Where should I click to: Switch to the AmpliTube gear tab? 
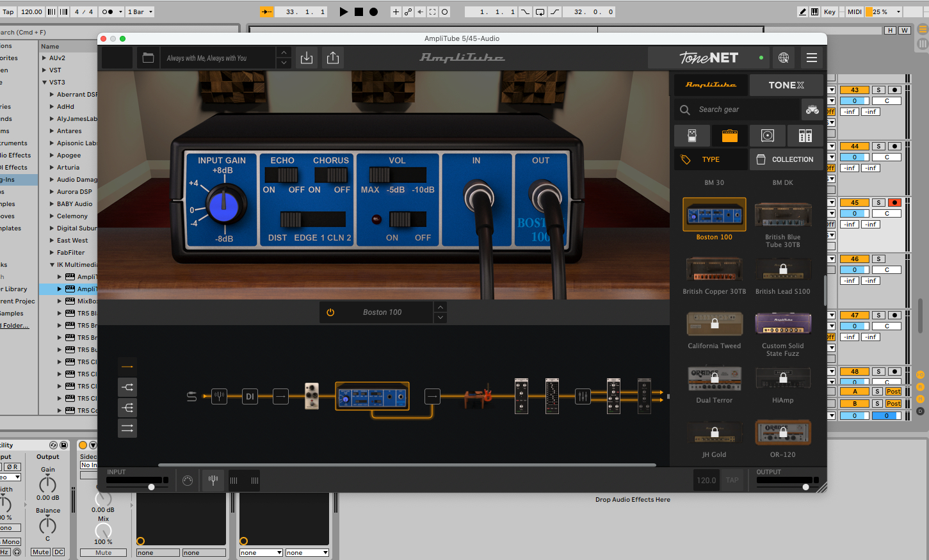711,84
